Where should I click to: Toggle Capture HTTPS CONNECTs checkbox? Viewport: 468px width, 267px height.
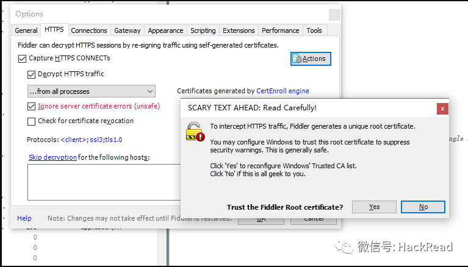(22, 59)
